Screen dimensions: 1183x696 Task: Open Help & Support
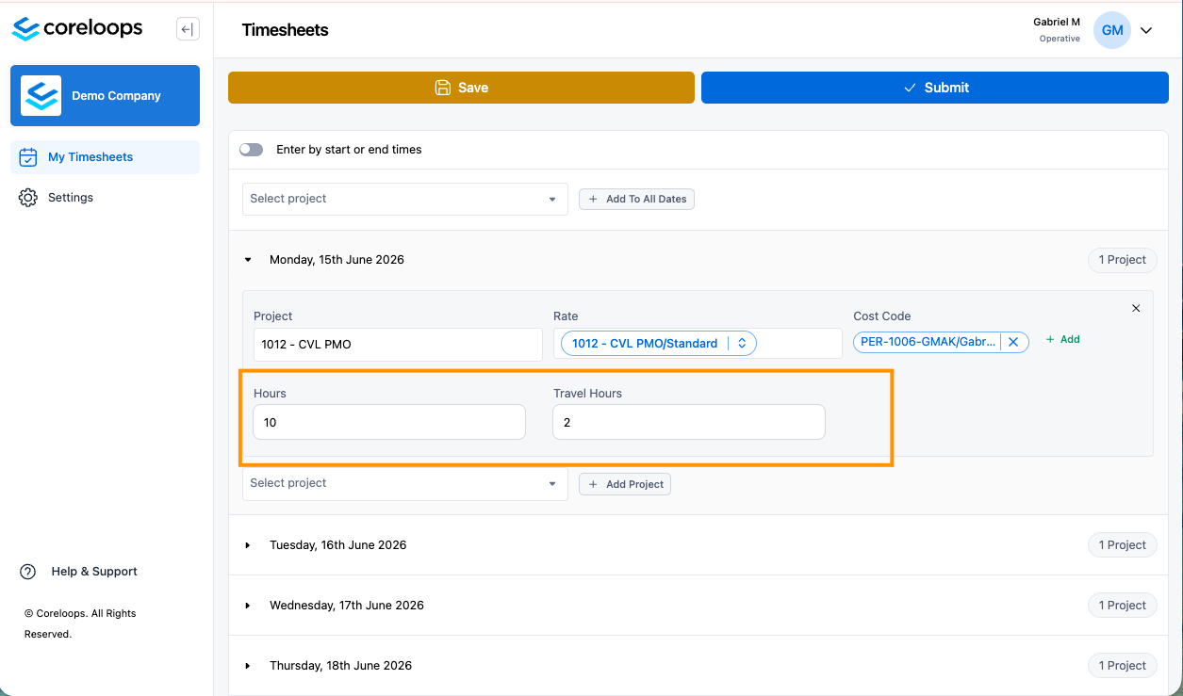coord(79,572)
